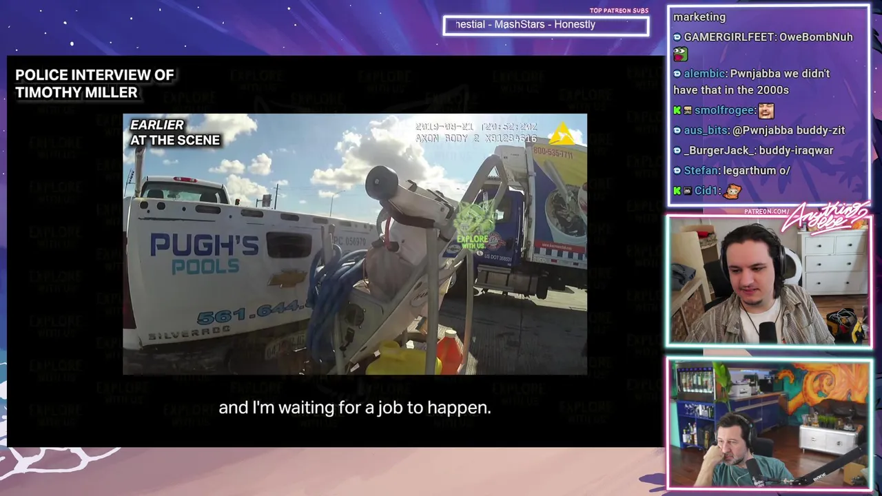Click the laughing face emote posted by smolfrogee
This screenshot has width=882, height=496.
tap(766, 110)
